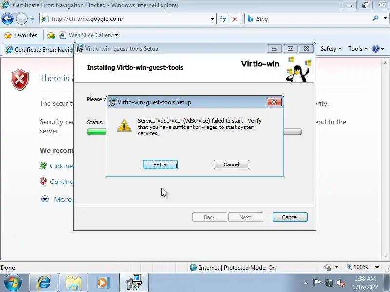Click the red shield certificate error icon
The image size is (390, 292).
click(20, 79)
